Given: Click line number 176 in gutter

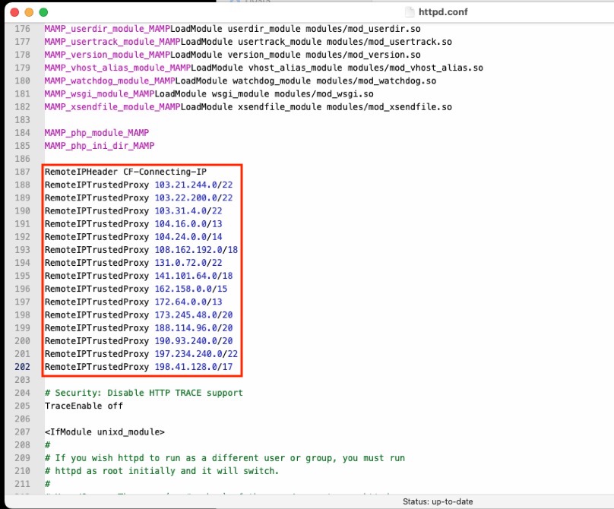Looking at the screenshot, I should (22, 29).
